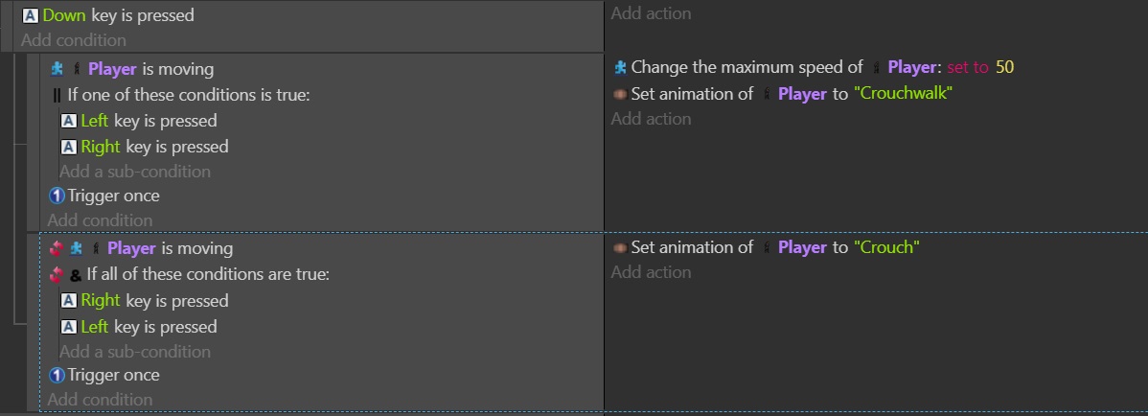Click Add a sub-condition under the OR block

click(x=135, y=172)
